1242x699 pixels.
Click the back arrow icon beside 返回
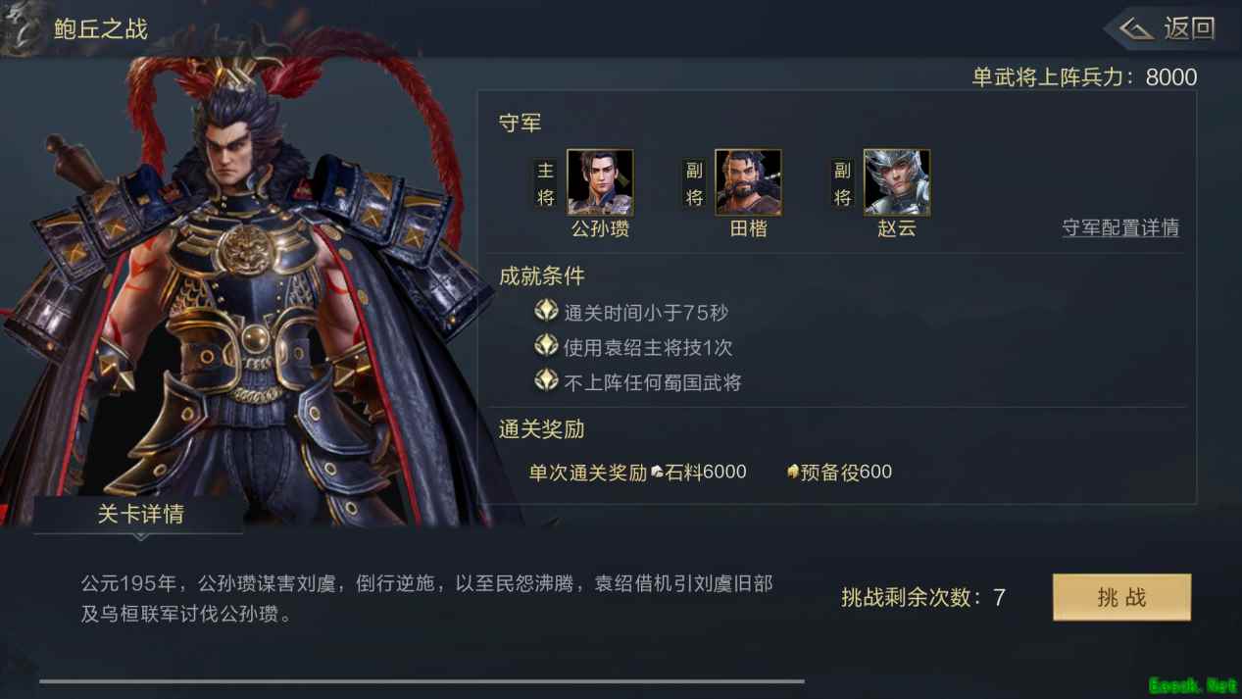[1136, 28]
